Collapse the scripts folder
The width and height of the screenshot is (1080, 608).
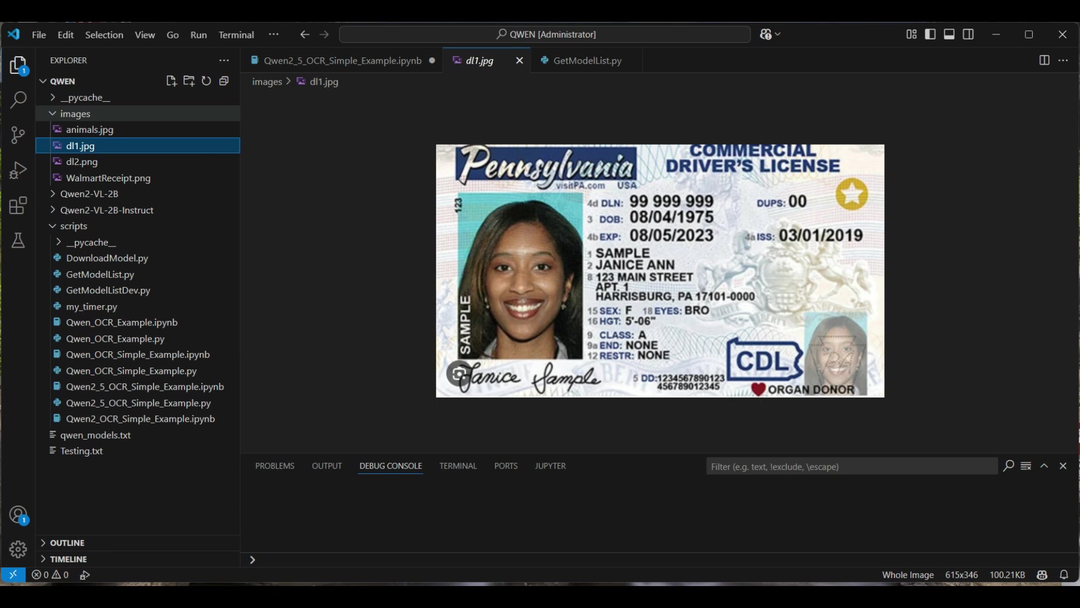pos(73,226)
